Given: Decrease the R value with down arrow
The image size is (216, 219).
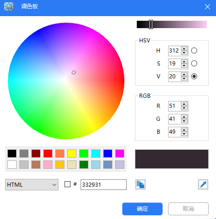Looking at the screenshot, I should tap(184, 108).
